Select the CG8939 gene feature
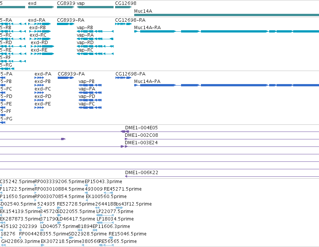This screenshot has width=319, height=247. tap(66, 7)
